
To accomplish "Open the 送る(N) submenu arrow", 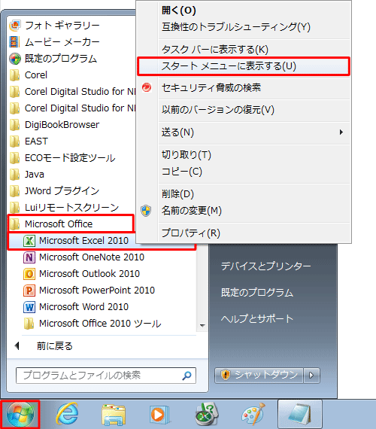I will tap(341, 132).
